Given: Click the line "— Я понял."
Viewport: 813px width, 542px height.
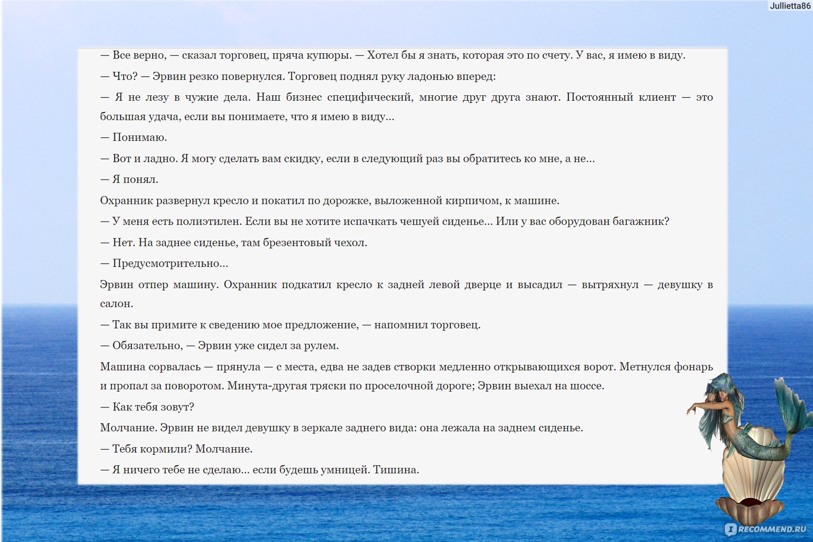Looking at the screenshot, I should point(129,179).
